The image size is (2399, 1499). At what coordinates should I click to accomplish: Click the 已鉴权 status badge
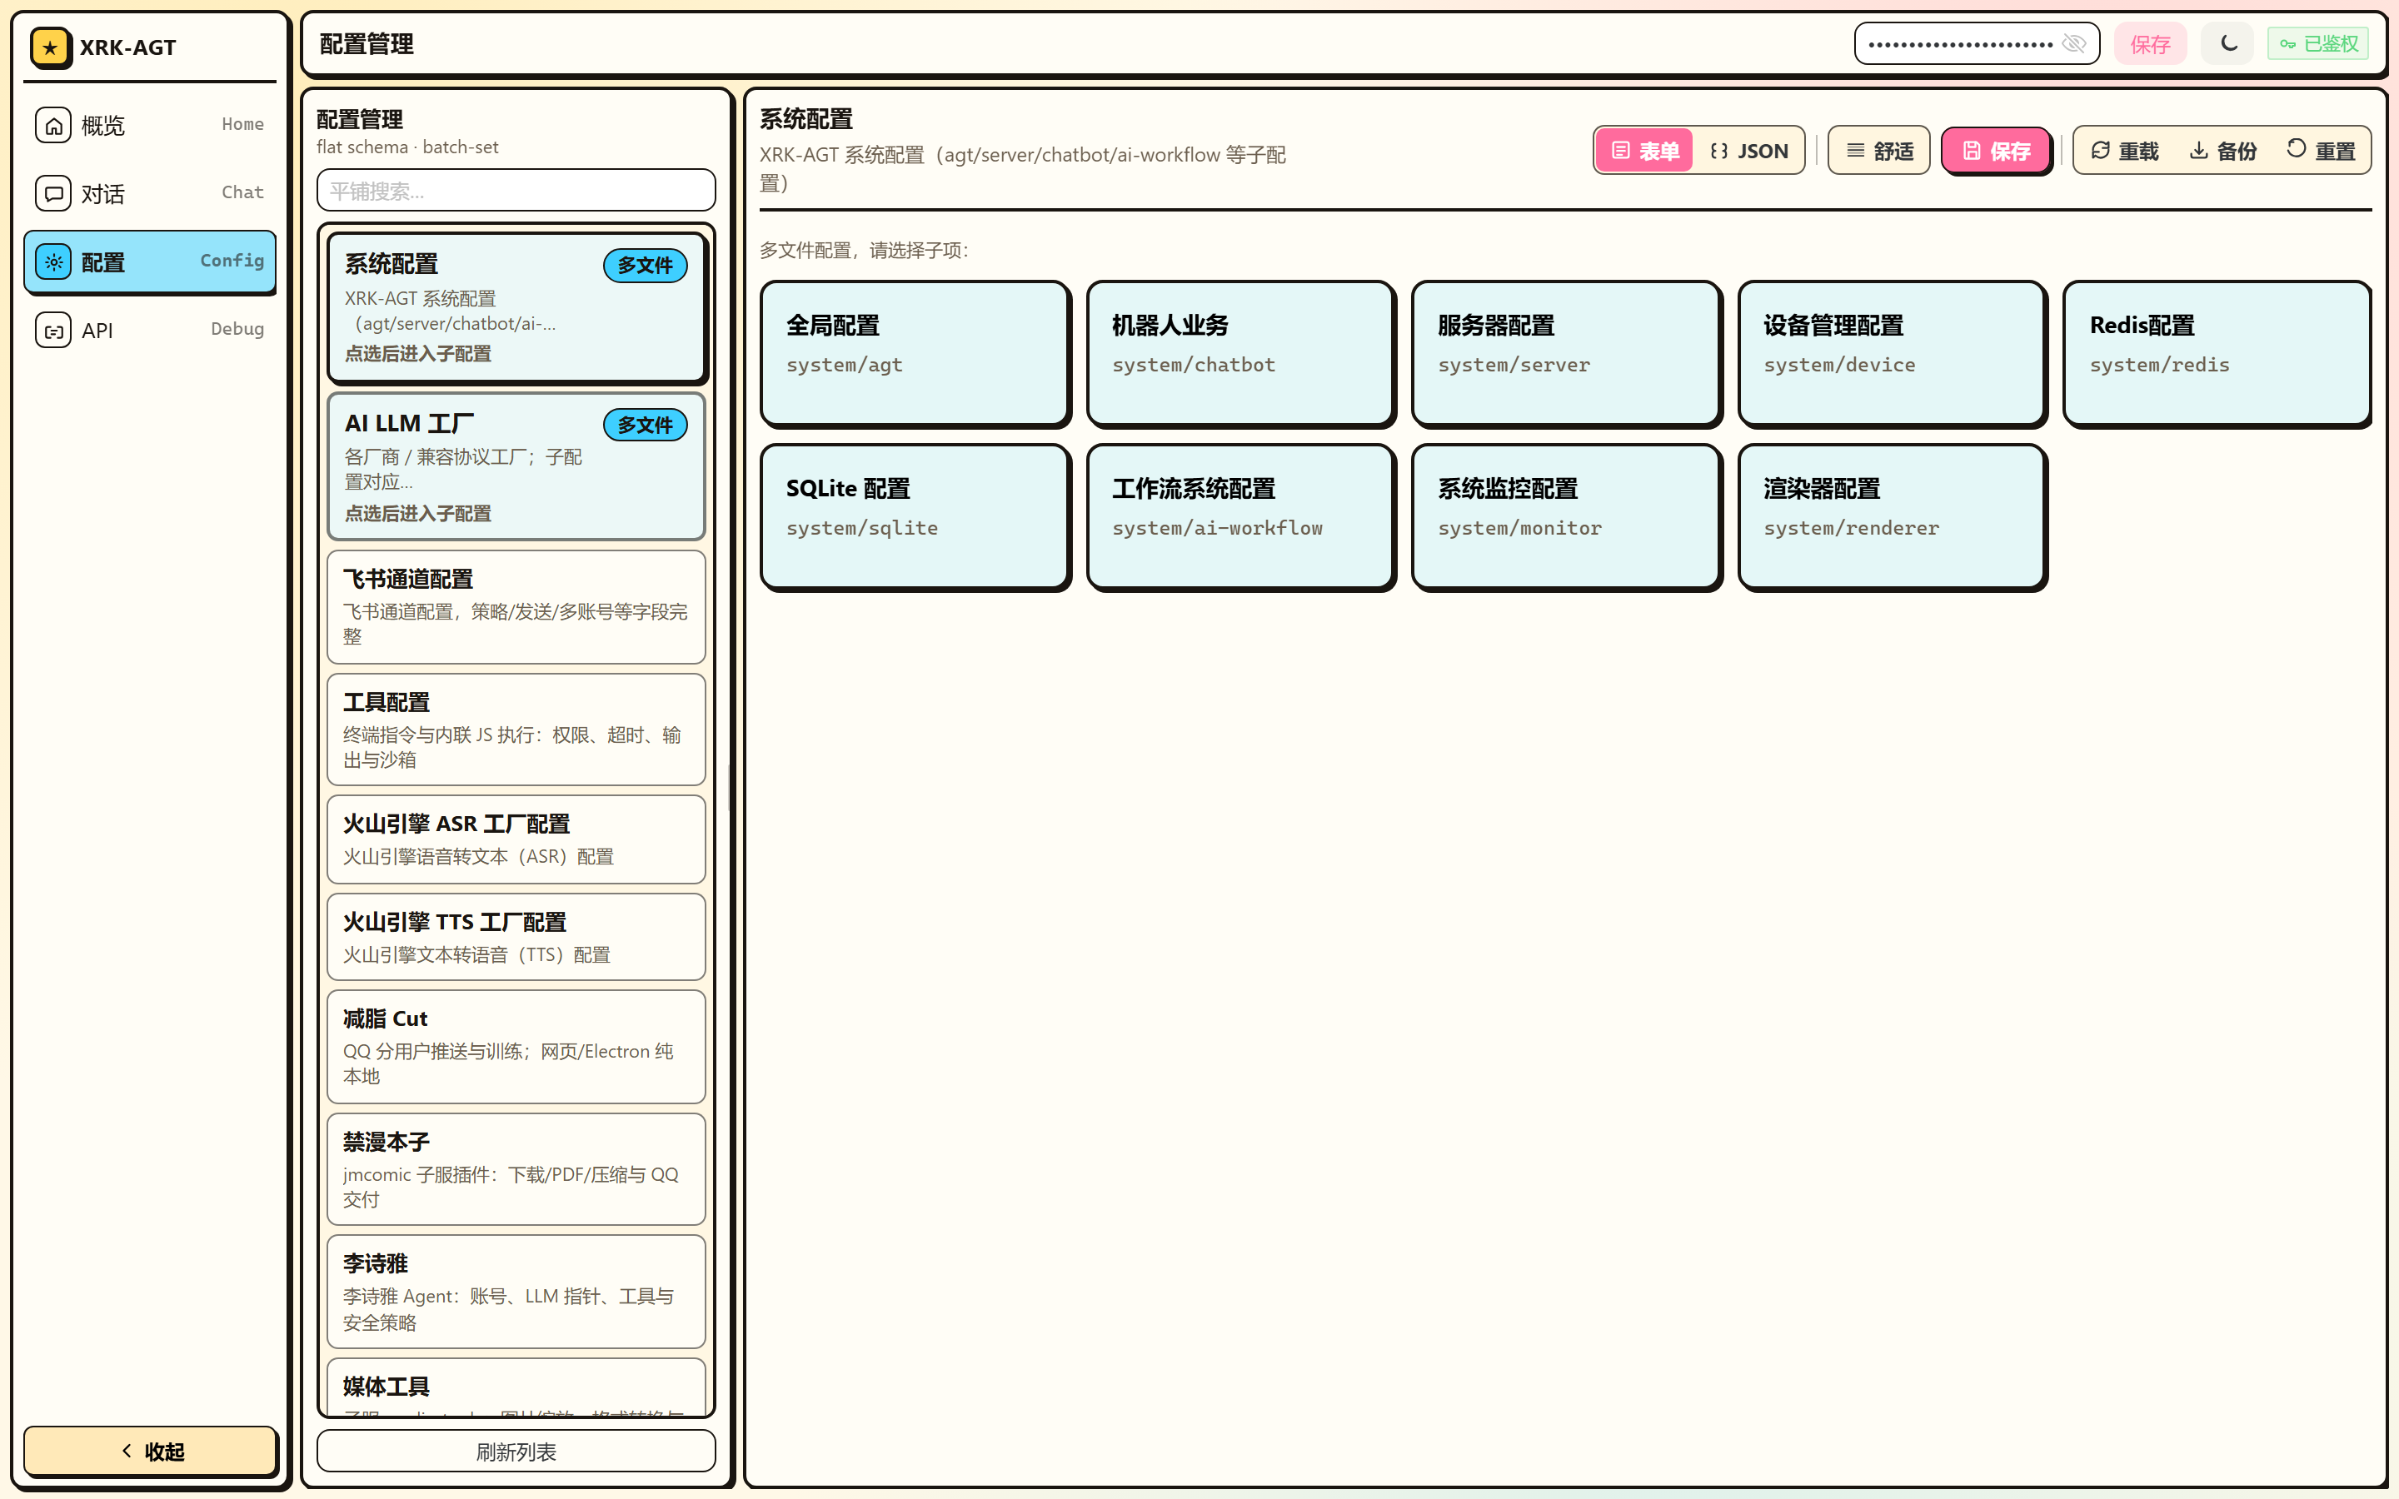point(2319,43)
